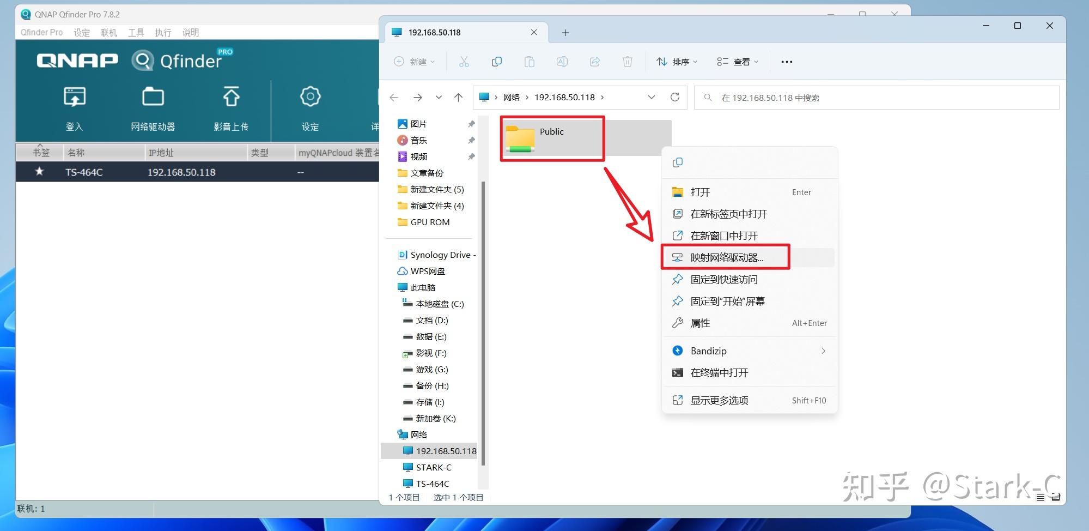Open the Qfinder settings (设定) gear icon
The image size is (1089, 531).
click(x=310, y=96)
